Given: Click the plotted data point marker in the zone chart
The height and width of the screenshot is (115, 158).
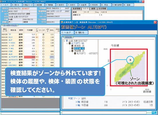Looking at the screenshot, I should pos(130,60).
